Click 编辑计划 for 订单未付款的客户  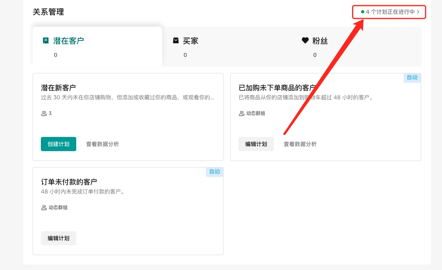tap(59, 238)
